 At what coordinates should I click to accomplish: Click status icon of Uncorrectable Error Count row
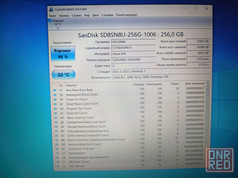[x=57, y=145]
